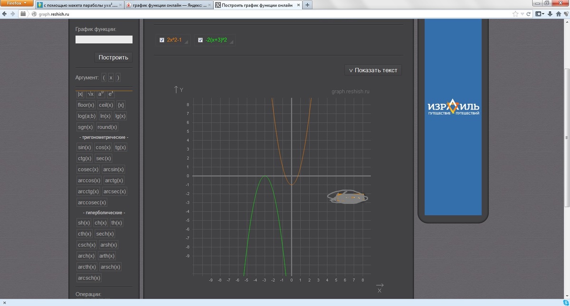
Task: Toggle visibility of the -2(x+3)^2 graph
Action: (x=200, y=40)
